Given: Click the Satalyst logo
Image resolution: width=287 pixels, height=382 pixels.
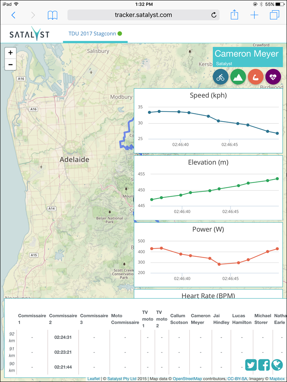Looking at the screenshot, I should (29, 35).
